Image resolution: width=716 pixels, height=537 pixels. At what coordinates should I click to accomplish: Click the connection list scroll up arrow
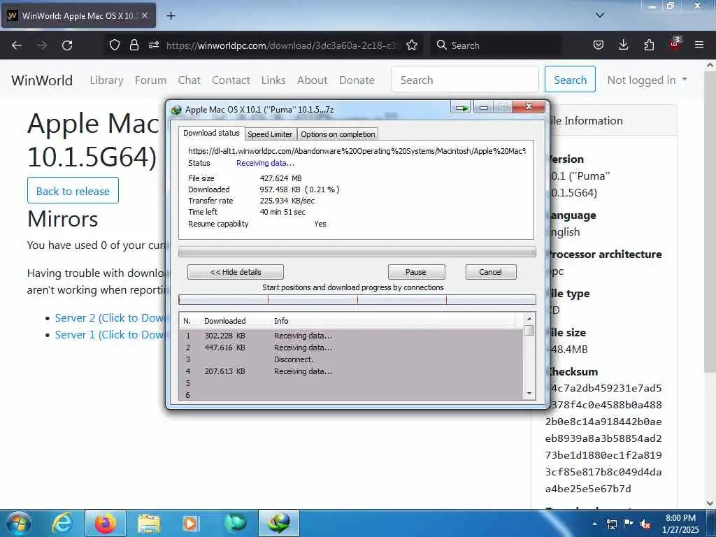529,319
